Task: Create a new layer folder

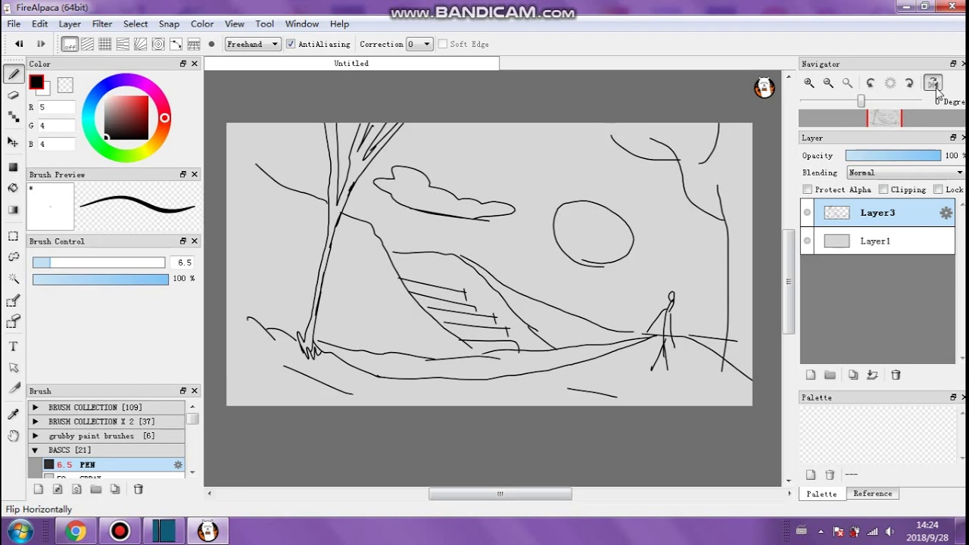Action: 830,375
